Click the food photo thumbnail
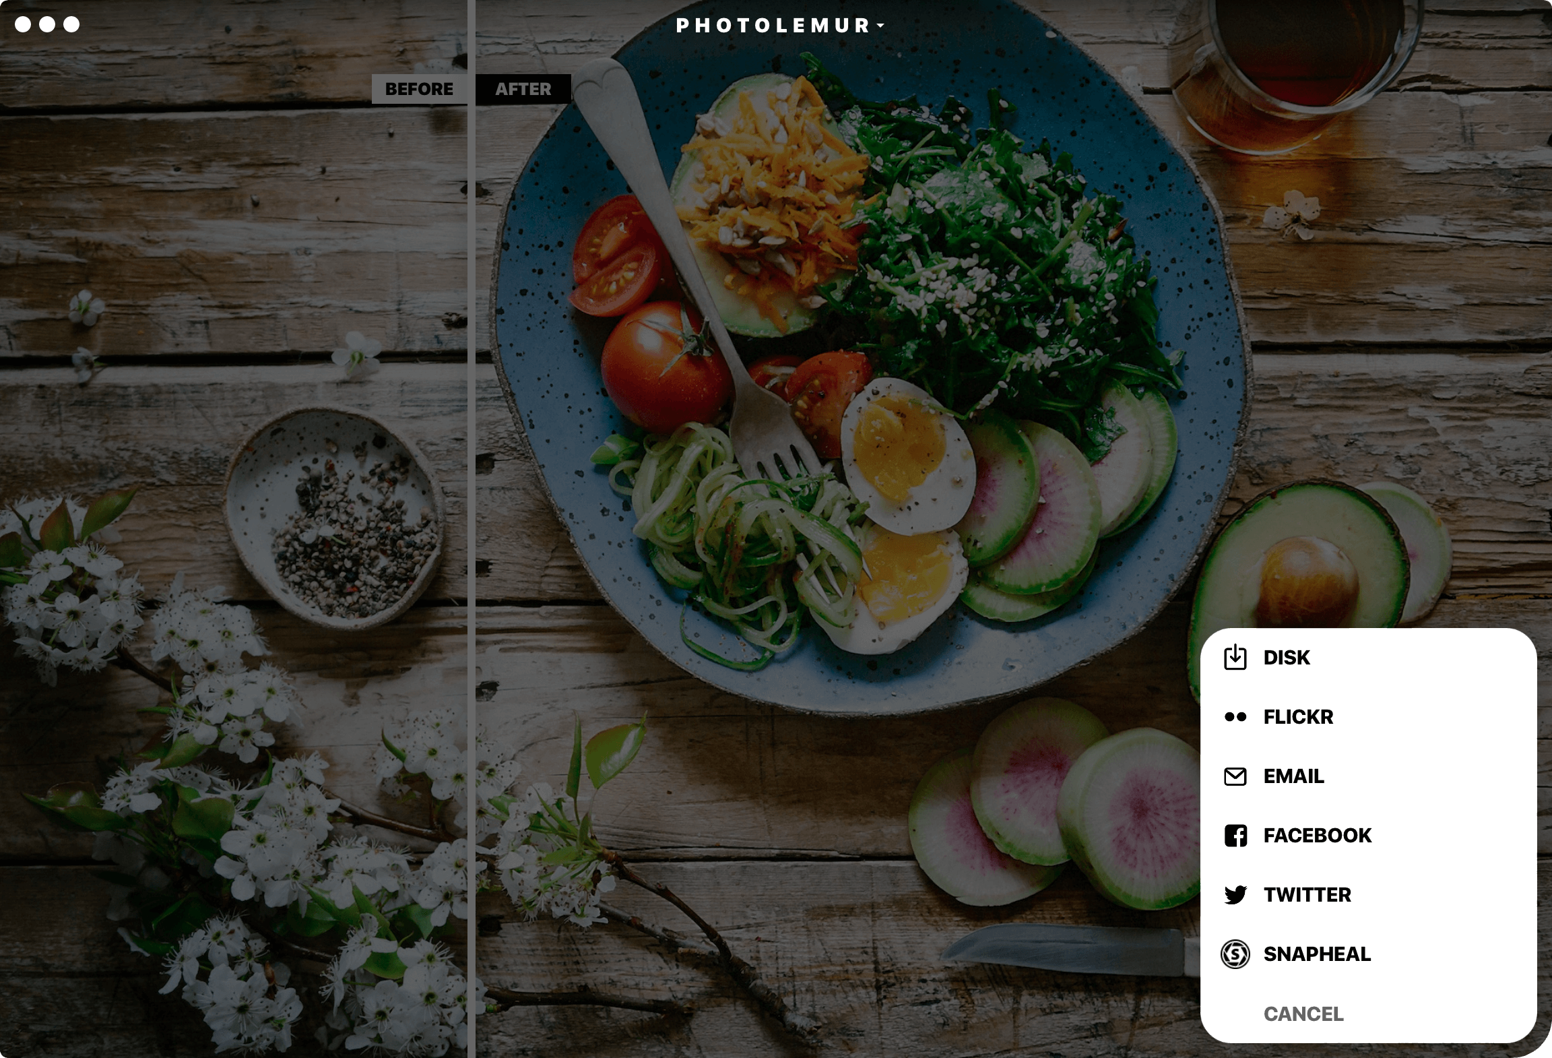Viewport: 1552px width, 1058px height. tap(776, 528)
